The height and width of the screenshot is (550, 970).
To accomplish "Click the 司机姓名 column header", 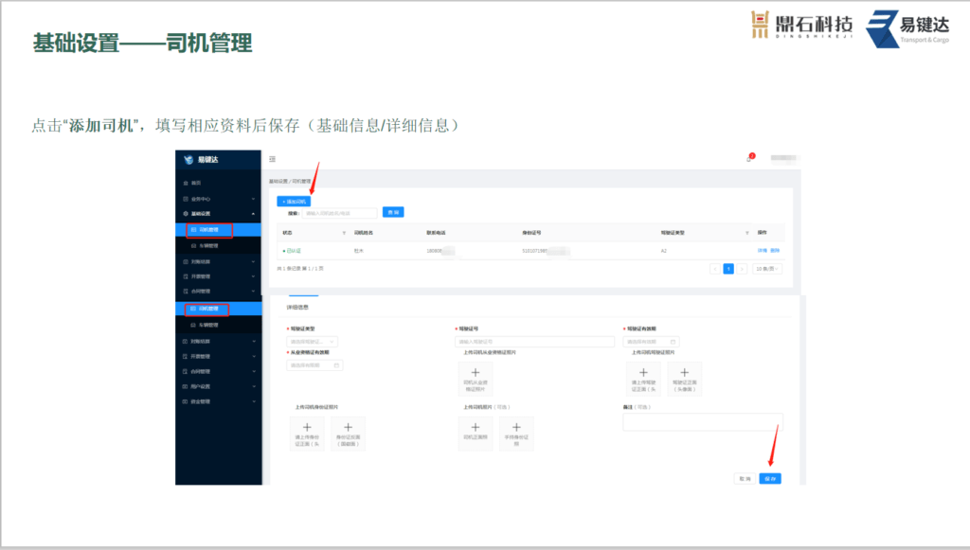I will [x=363, y=233].
